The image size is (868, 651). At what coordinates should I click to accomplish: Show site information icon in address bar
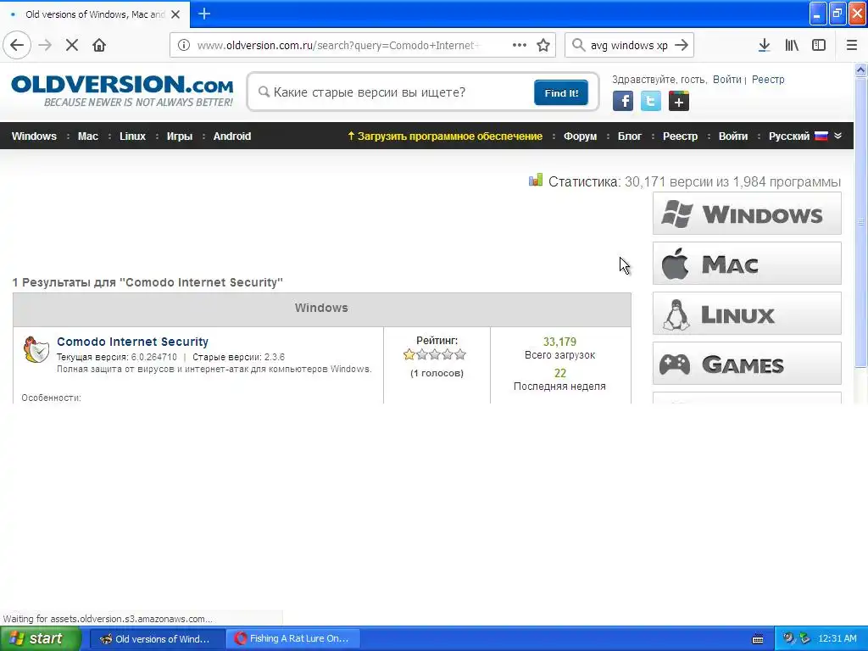click(x=184, y=45)
